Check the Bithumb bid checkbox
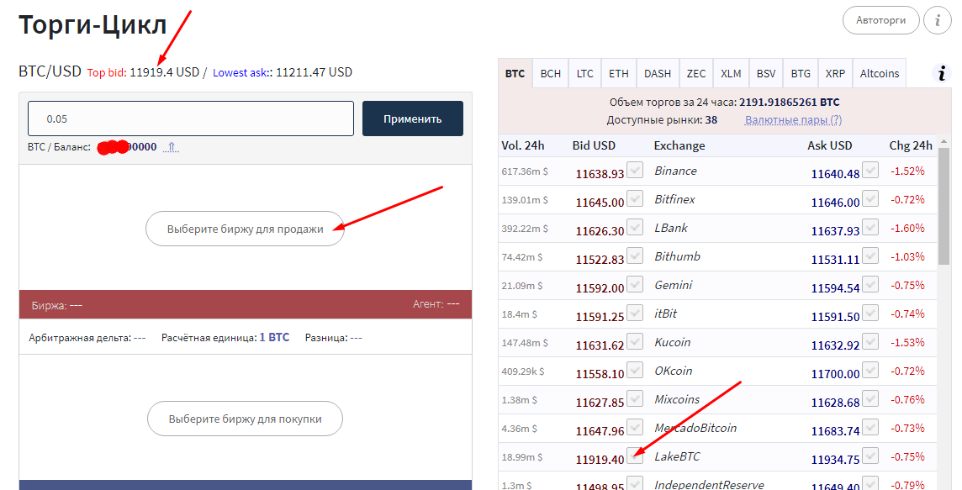The width and height of the screenshot is (962, 490). click(635, 256)
